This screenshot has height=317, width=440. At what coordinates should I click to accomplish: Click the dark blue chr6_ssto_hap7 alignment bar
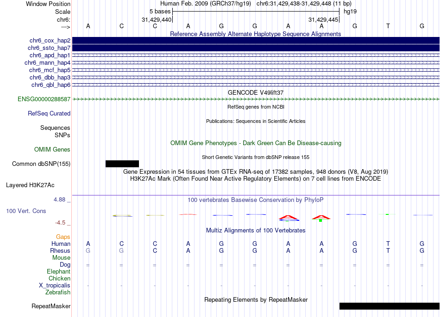point(256,48)
